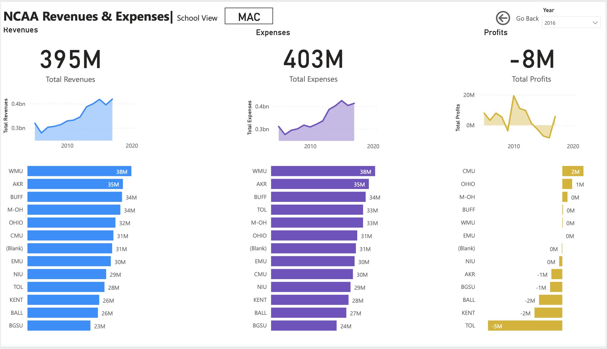The width and height of the screenshot is (607, 349).
Task: Click the WMU revenue bar
Action: tap(79, 171)
